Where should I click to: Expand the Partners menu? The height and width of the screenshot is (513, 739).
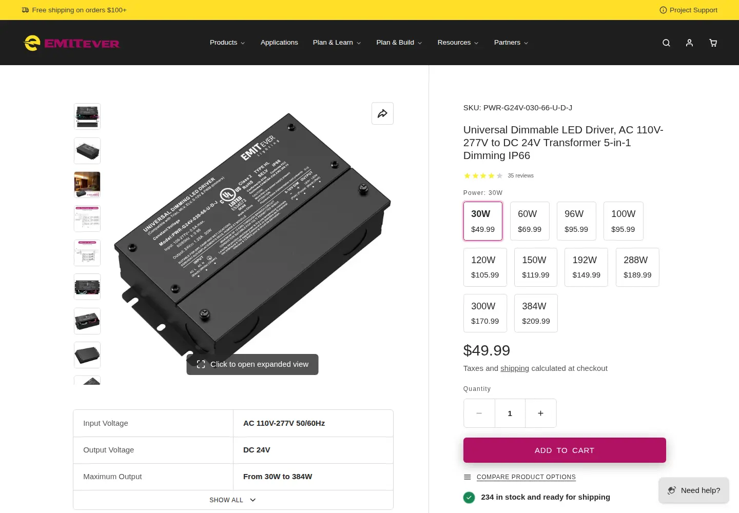(x=511, y=43)
